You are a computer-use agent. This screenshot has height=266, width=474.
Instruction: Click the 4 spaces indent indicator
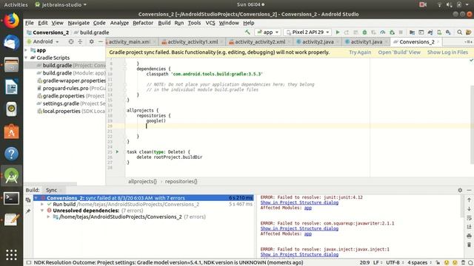(417, 263)
